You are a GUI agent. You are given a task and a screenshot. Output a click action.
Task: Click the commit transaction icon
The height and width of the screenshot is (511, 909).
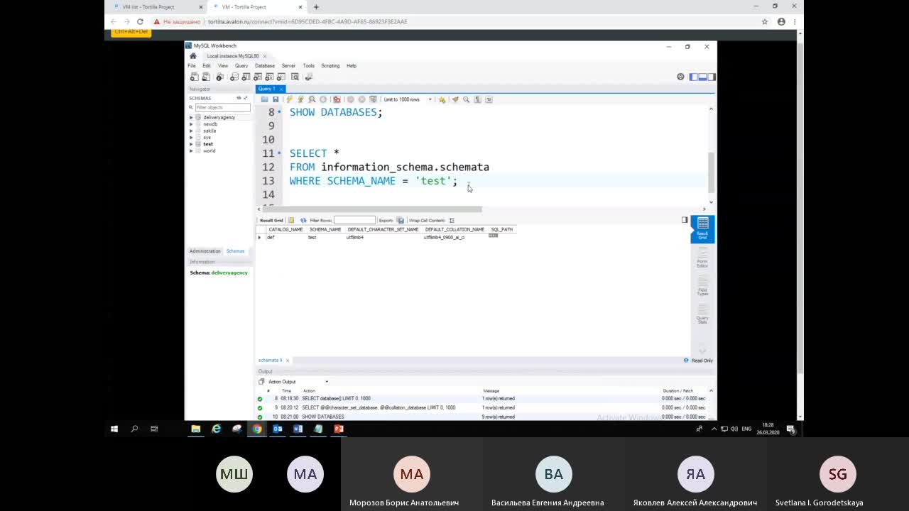tap(350, 99)
